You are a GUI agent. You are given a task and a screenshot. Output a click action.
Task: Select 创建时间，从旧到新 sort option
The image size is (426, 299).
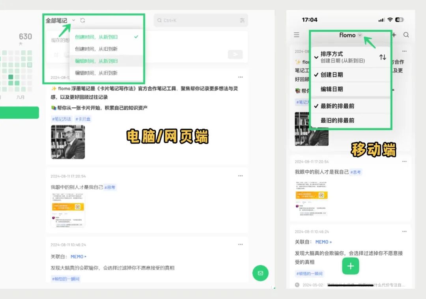(106, 49)
